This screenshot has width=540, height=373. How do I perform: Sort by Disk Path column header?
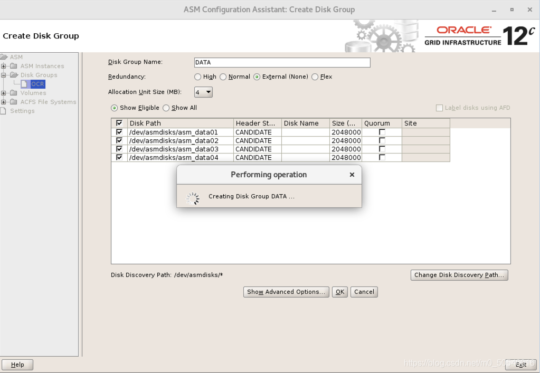(x=181, y=123)
